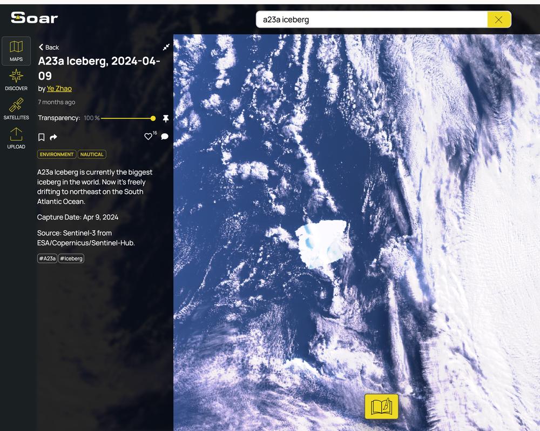The height and width of the screenshot is (431, 540).
Task: Pin the map with the pushpin icon
Action: point(166,118)
